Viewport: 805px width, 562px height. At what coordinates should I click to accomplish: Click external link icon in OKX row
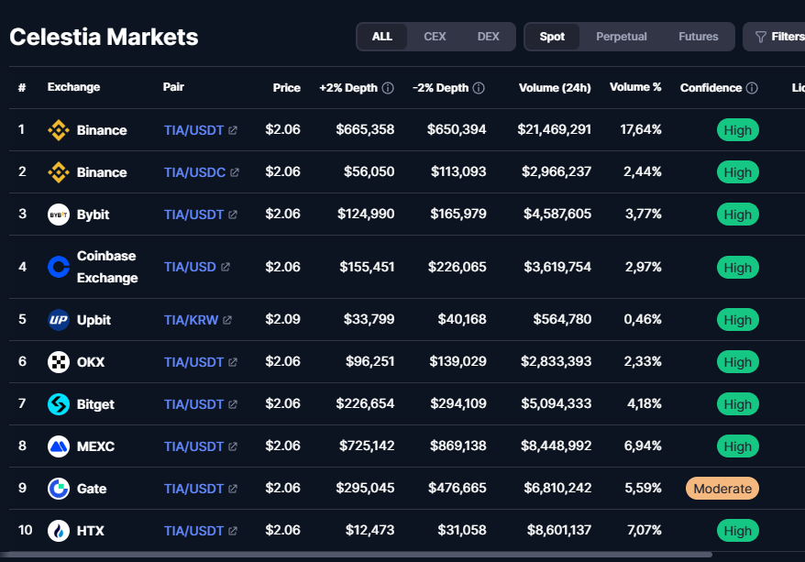pyautogui.click(x=233, y=362)
